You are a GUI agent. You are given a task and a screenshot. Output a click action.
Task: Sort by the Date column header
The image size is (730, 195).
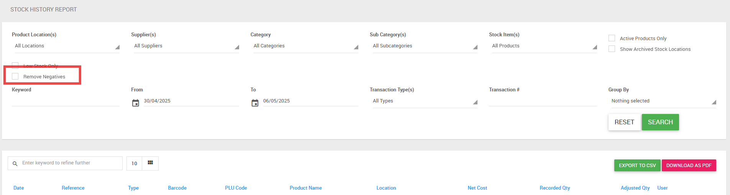[x=19, y=188]
